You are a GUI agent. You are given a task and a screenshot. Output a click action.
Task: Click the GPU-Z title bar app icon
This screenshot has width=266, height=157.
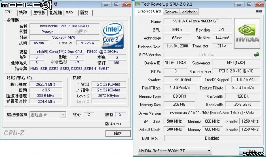pos(138,4)
